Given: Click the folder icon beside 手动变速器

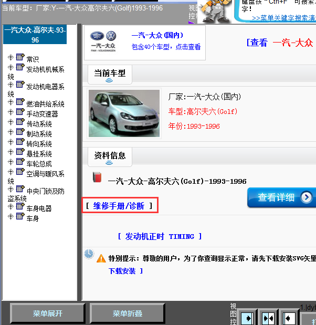Looking at the screenshot, I should (x=20, y=112).
